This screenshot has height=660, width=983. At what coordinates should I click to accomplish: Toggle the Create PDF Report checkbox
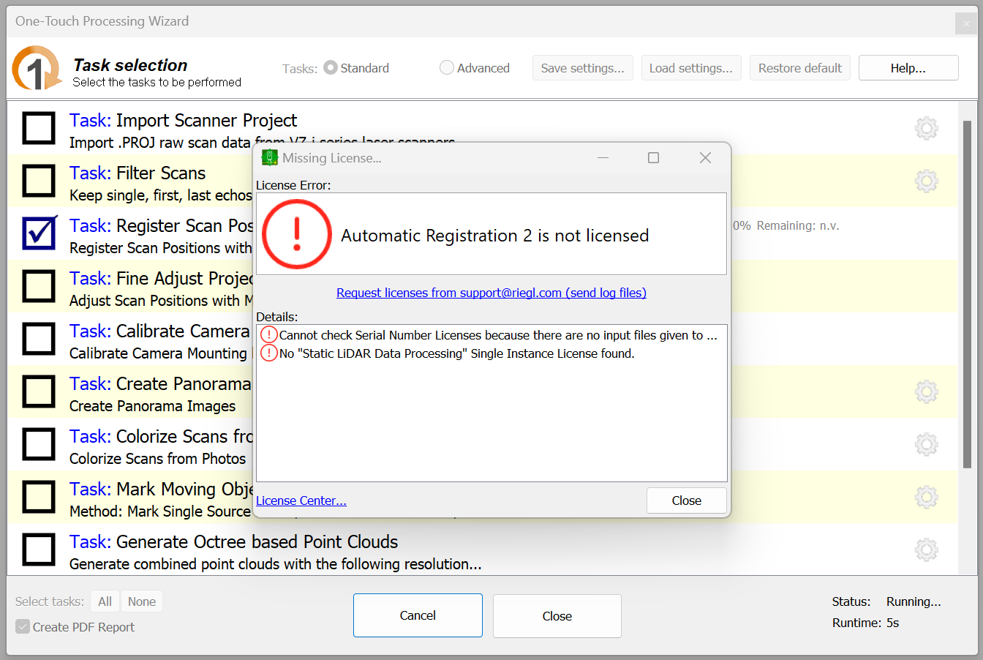[23, 627]
